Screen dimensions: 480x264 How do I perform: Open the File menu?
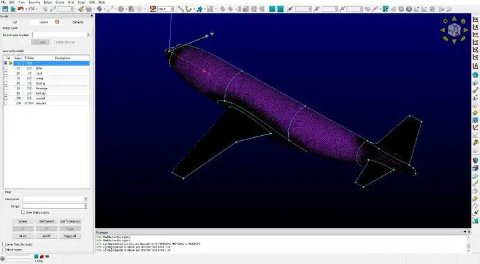3,2
